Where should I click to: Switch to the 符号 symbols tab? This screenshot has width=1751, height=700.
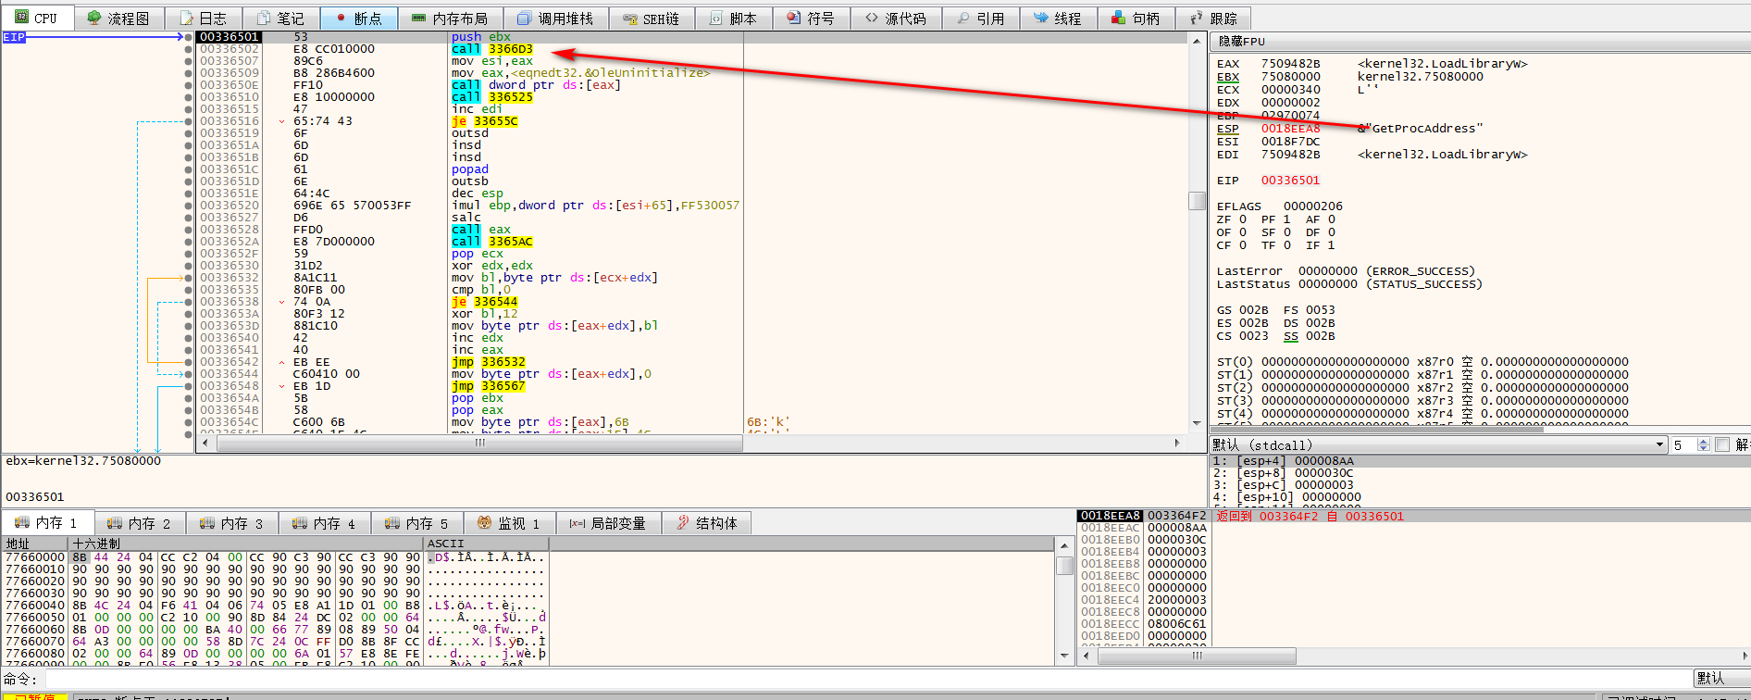pyautogui.click(x=810, y=19)
